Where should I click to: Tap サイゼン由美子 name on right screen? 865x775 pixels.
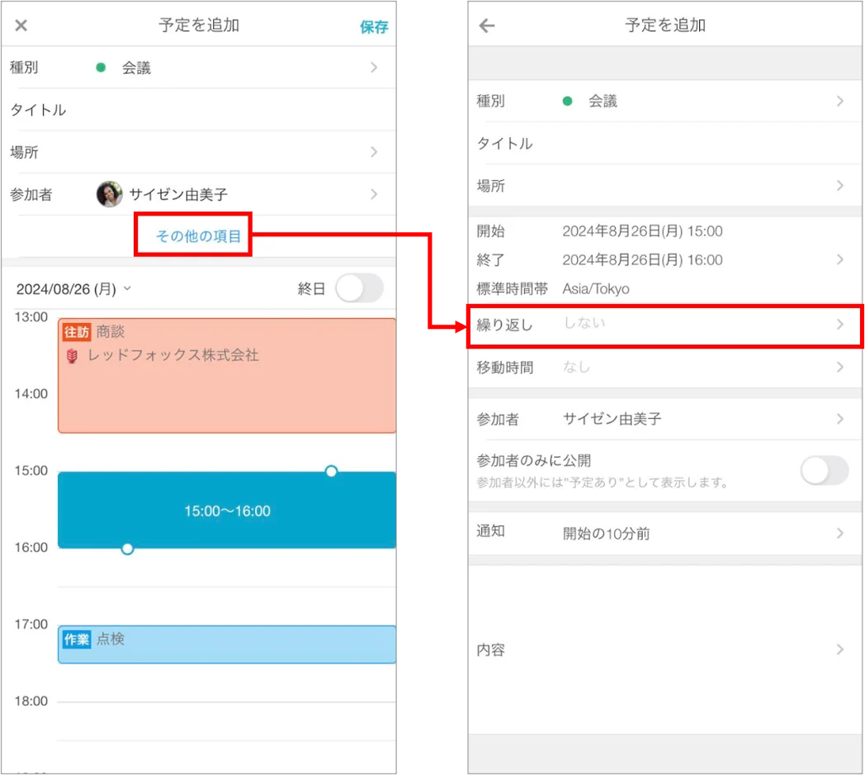point(612,419)
